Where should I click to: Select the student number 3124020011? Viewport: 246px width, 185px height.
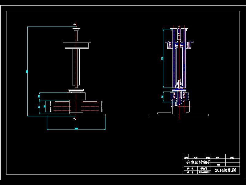point(204,172)
